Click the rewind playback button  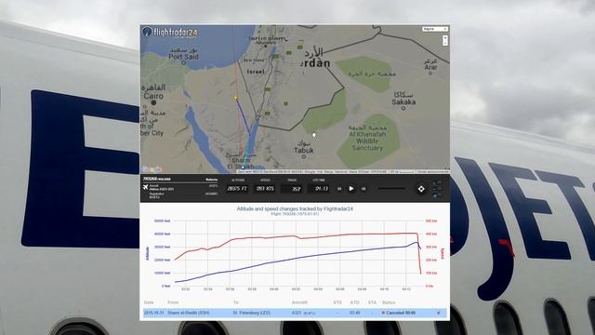(x=339, y=189)
